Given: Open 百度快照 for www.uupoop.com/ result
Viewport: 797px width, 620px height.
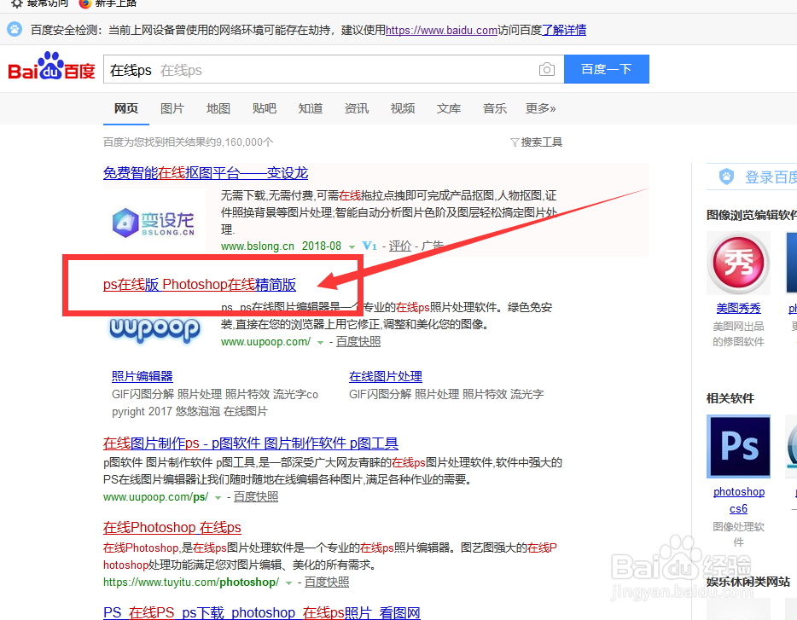Looking at the screenshot, I should [x=358, y=341].
